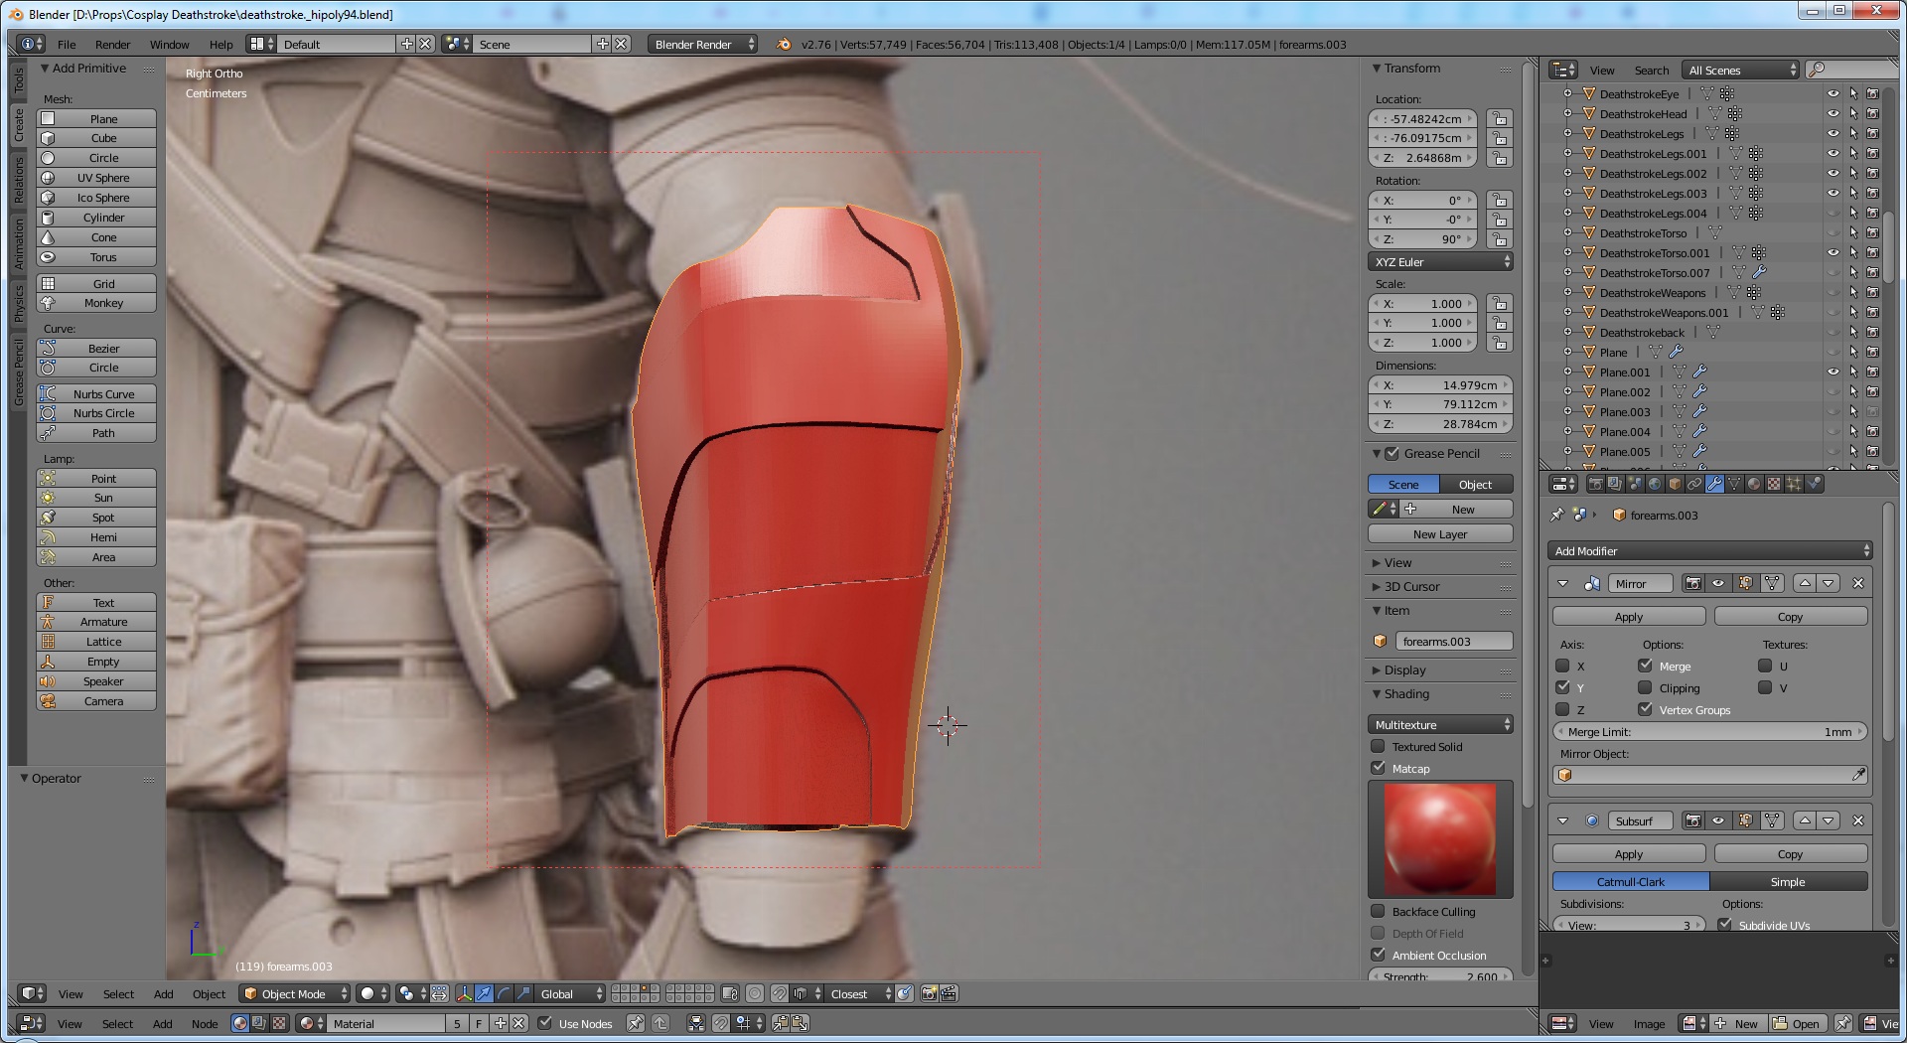The height and width of the screenshot is (1043, 1907).
Task: Open the Material properties tab (sphere)
Action: click(1754, 484)
